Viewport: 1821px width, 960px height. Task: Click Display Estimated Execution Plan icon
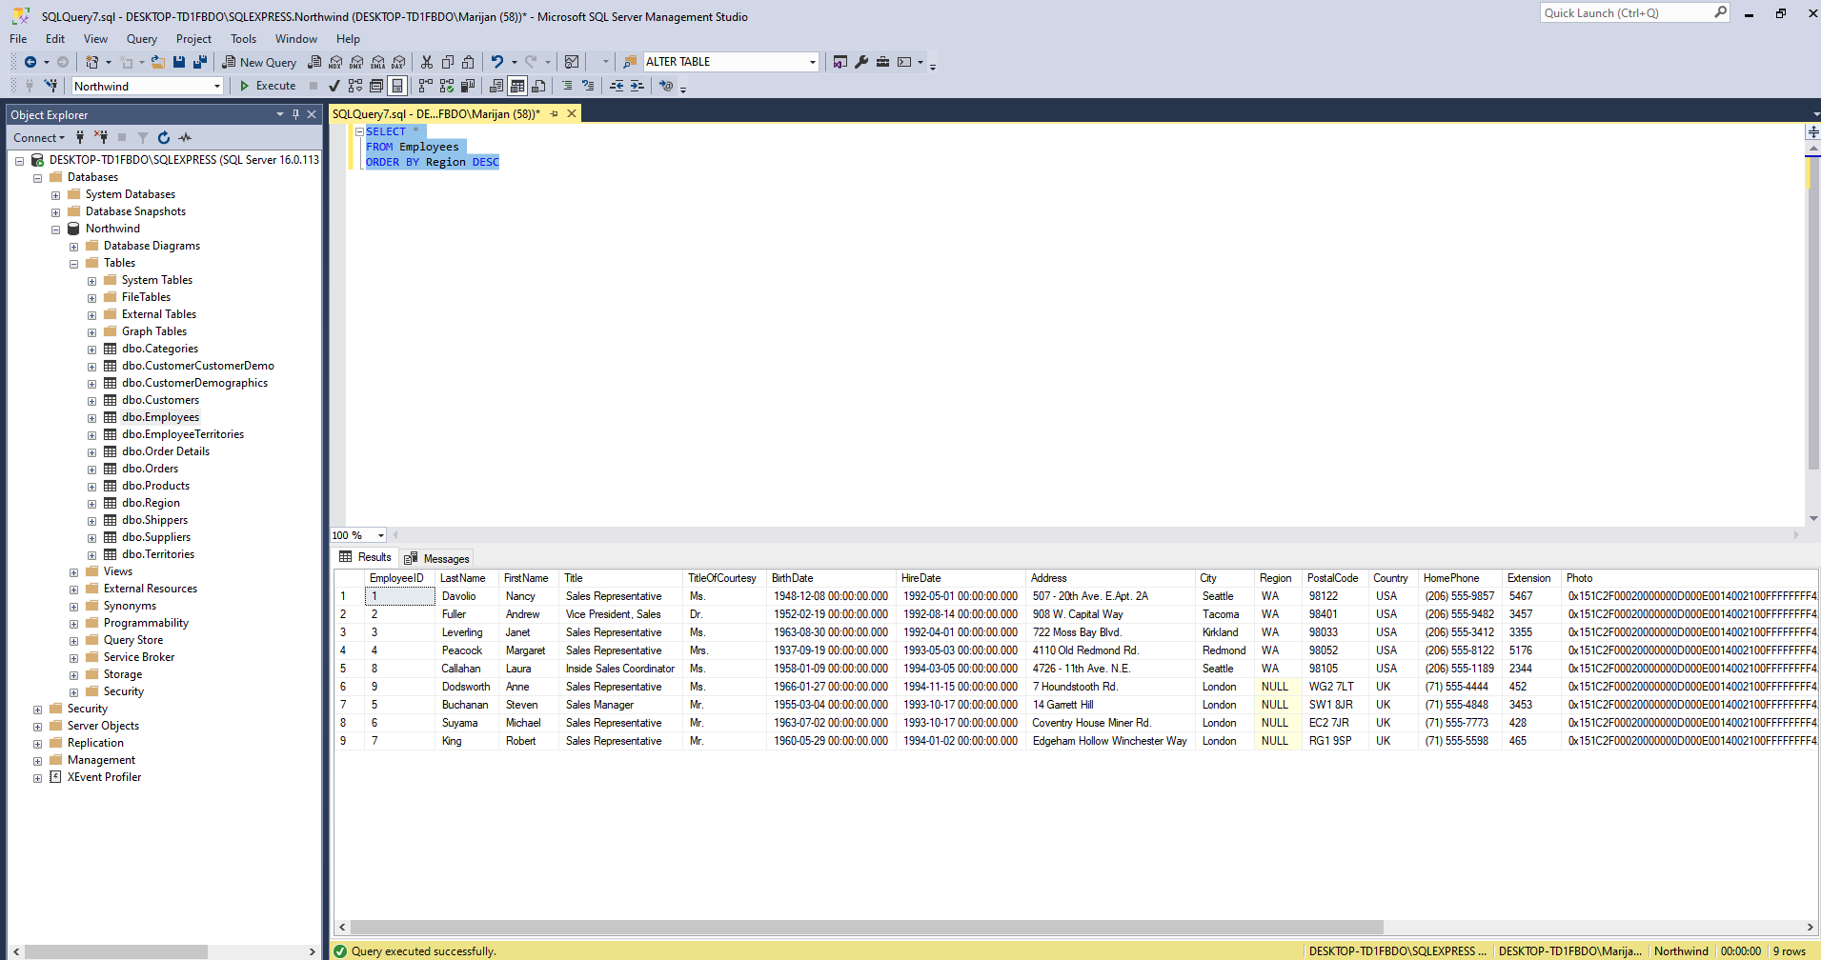pyautogui.click(x=355, y=86)
